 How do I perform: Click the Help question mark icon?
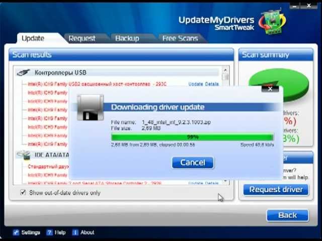pyautogui.click(x=49, y=232)
